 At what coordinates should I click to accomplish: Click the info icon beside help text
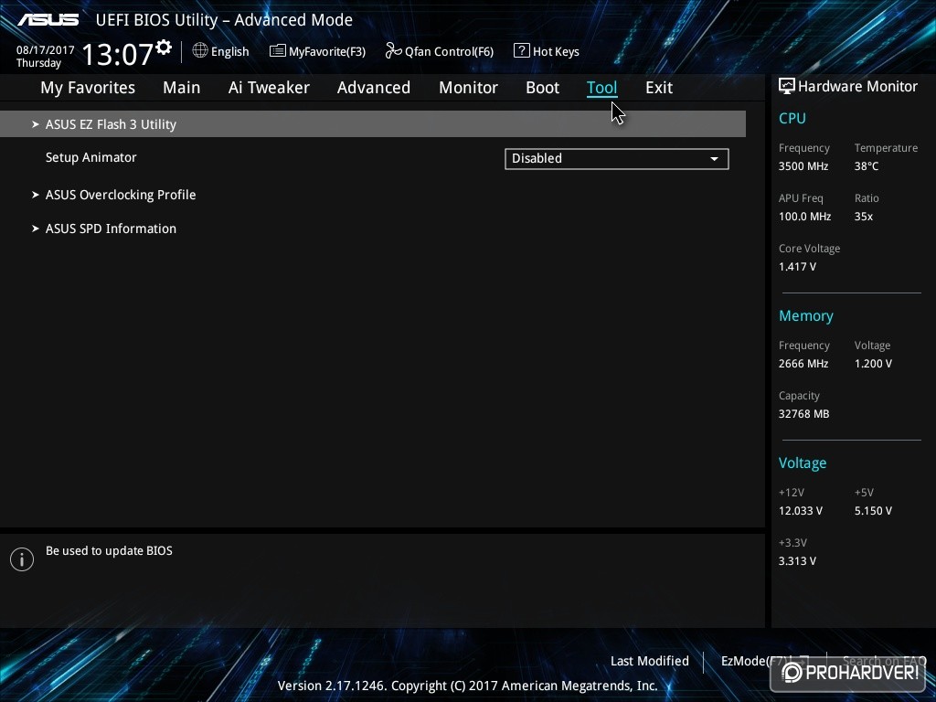(22, 559)
